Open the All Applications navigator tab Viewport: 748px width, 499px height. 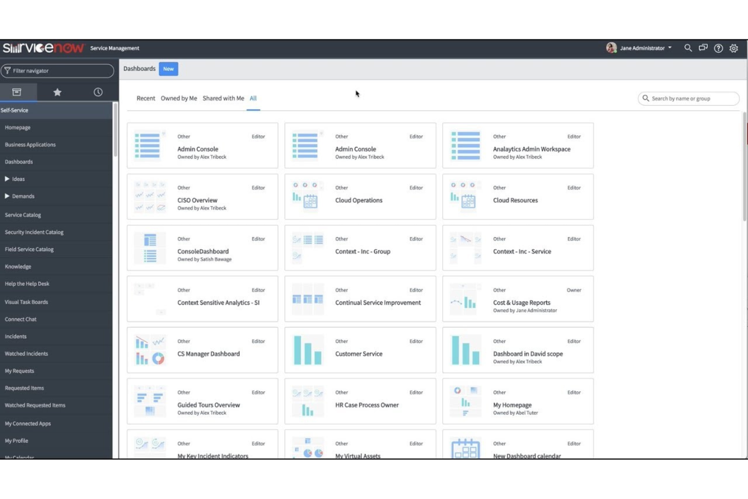(17, 92)
